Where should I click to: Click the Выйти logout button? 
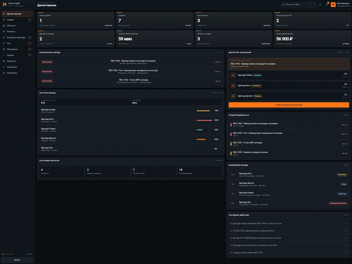pyautogui.click(x=17, y=260)
